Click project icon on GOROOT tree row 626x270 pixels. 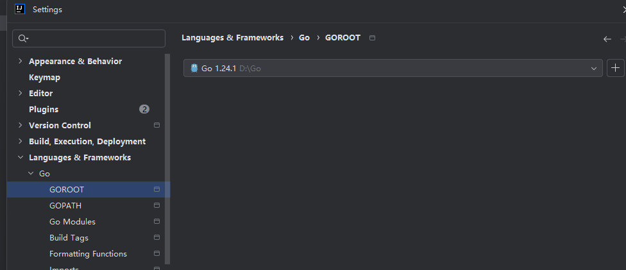156,189
